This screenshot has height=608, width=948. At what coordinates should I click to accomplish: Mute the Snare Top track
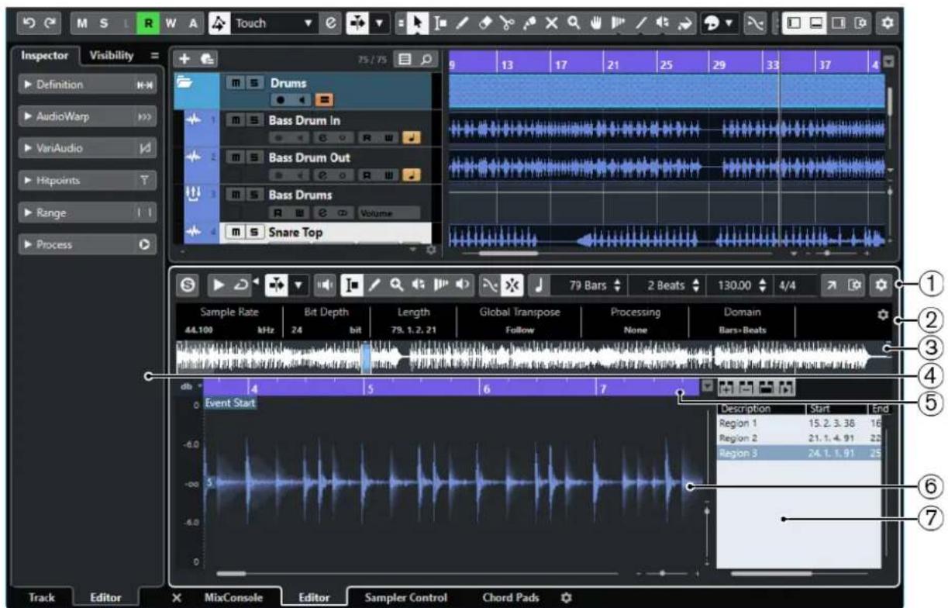235,232
